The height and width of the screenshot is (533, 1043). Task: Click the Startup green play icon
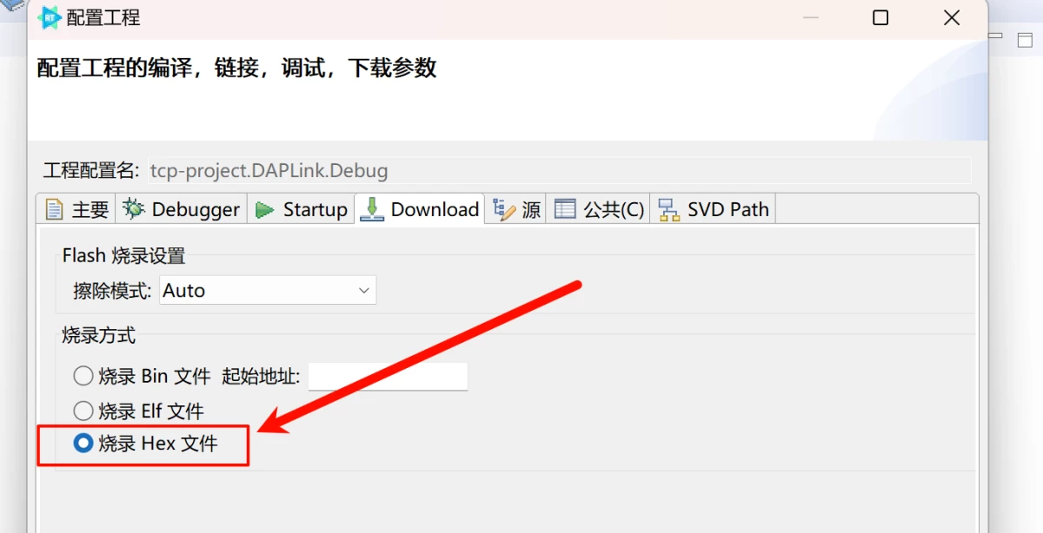tap(264, 210)
